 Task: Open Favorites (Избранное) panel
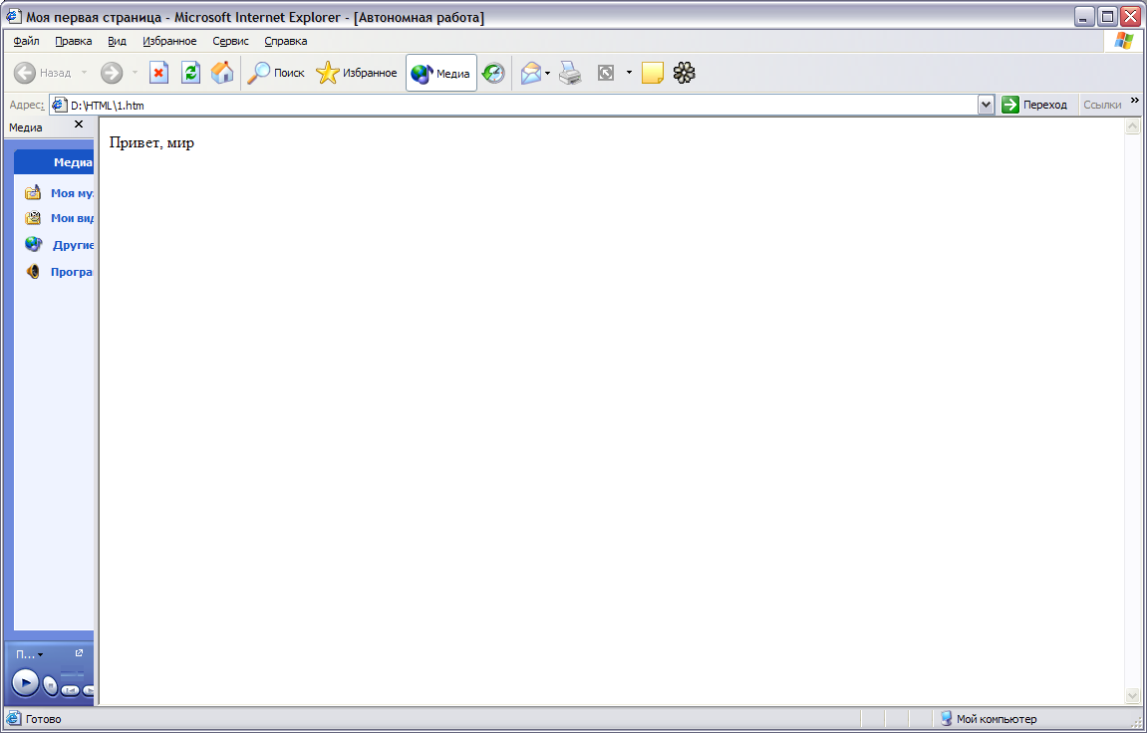pyautogui.click(x=356, y=73)
